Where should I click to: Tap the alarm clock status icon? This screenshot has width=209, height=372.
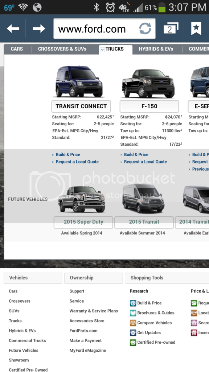pyautogui.click(x=110, y=8)
